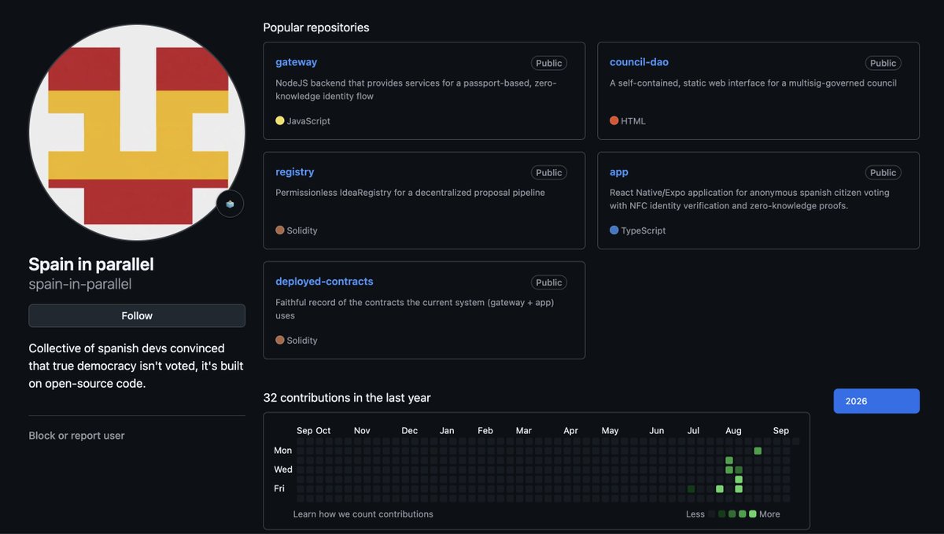Click Solidity dot on registry card
944x534 pixels.
[x=280, y=230]
